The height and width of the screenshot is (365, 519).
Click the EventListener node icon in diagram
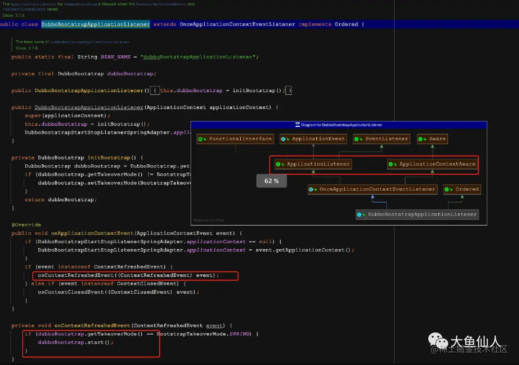pos(357,139)
